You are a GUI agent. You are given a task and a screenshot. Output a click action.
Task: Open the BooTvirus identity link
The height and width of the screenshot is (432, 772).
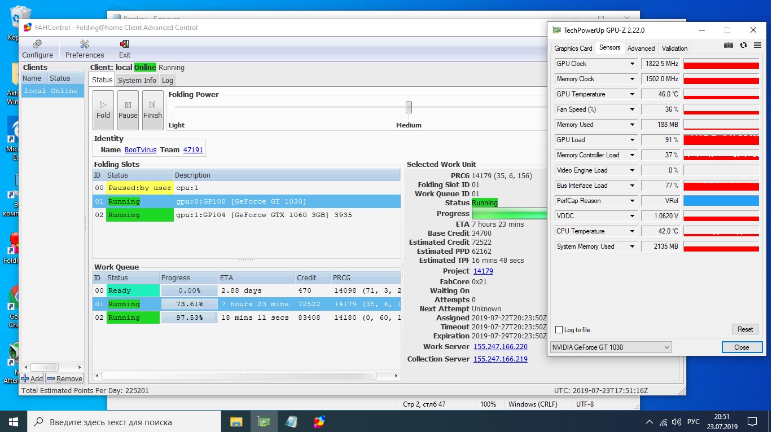(x=141, y=150)
